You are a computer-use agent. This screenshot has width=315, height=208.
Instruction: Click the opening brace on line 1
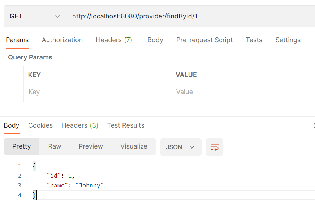34,166
